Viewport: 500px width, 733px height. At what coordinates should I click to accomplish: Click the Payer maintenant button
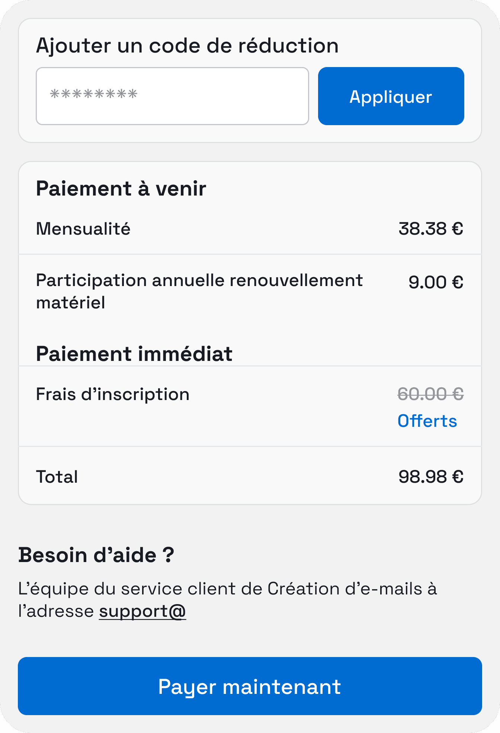point(250,686)
